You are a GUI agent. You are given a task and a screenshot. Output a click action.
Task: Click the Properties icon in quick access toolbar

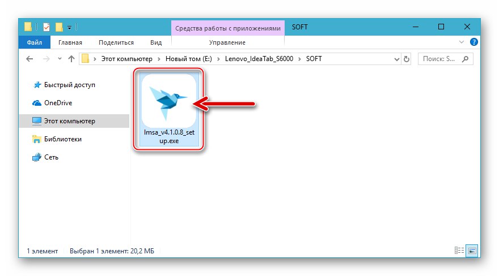pyautogui.click(x=46, y=27)
